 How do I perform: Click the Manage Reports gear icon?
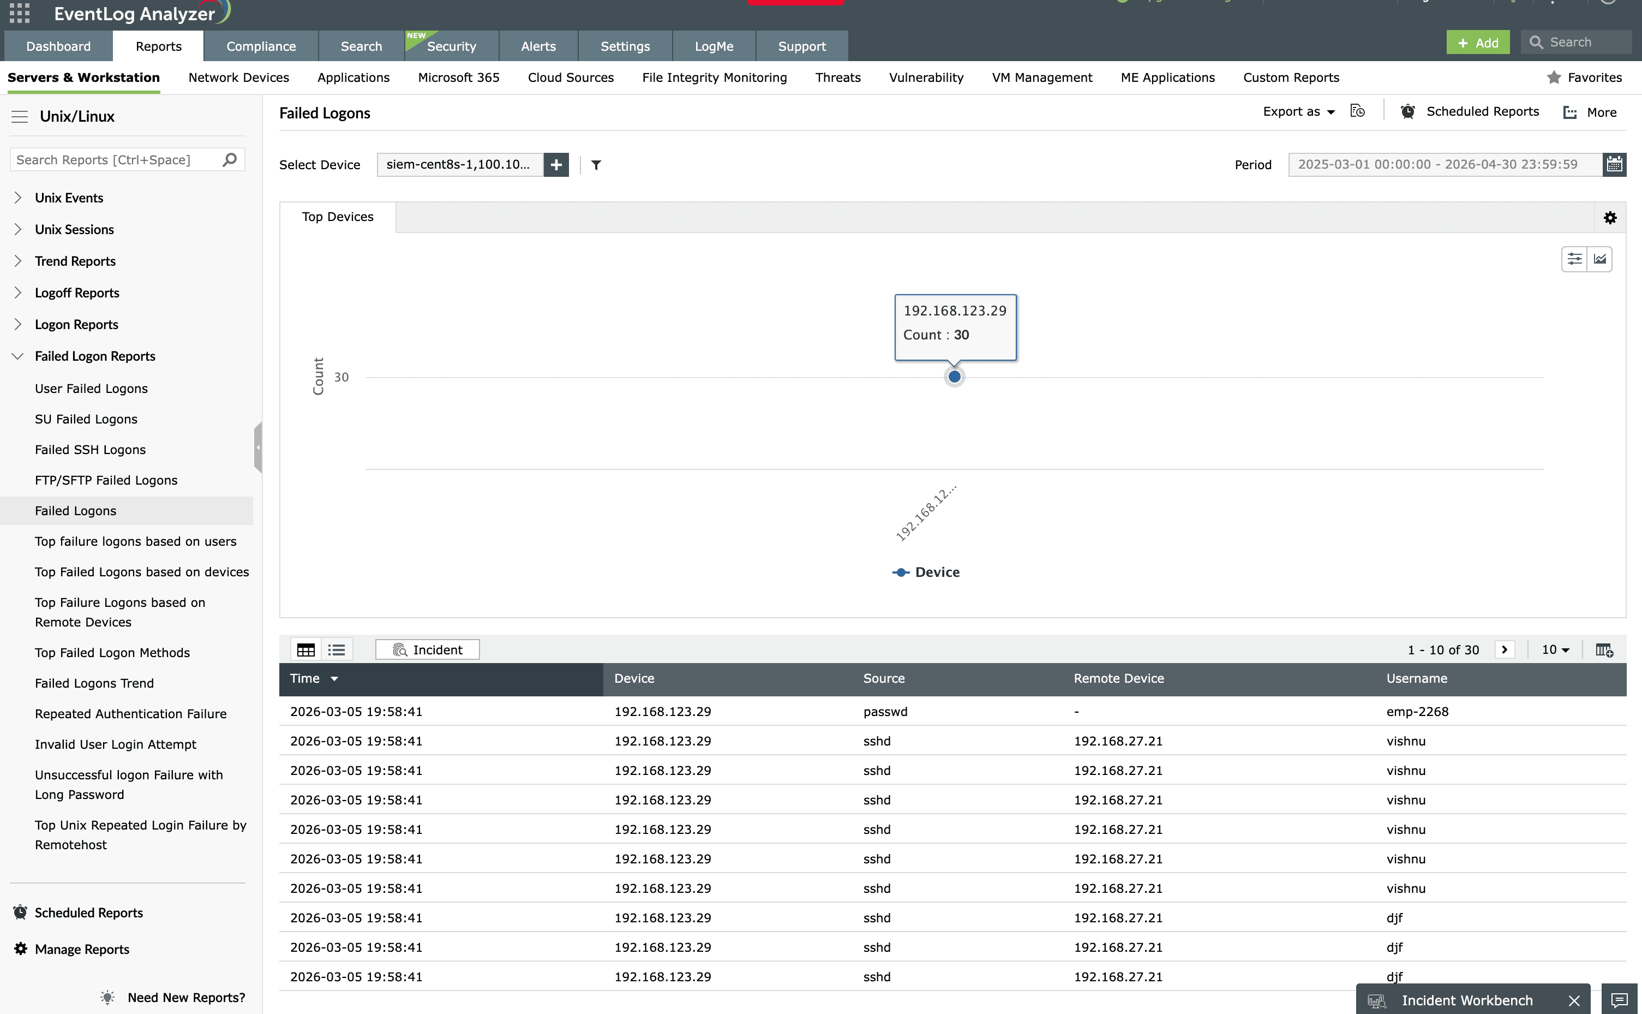click(21, 949)
